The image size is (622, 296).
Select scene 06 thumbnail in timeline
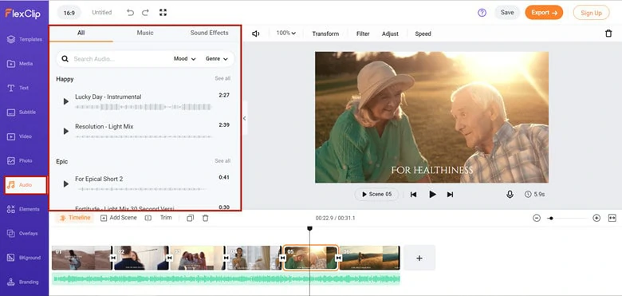click(370, 258)
